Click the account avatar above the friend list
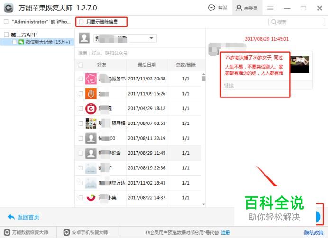Image resolution: width=328 pixels, height=238 pixels. point(84,38)
